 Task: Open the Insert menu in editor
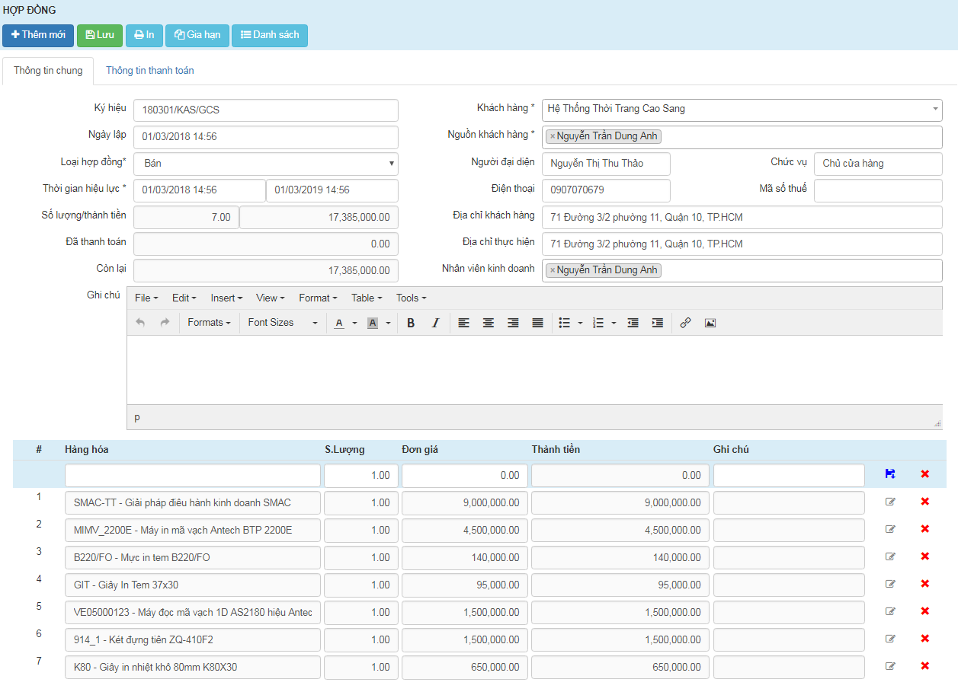pos(226,298)
